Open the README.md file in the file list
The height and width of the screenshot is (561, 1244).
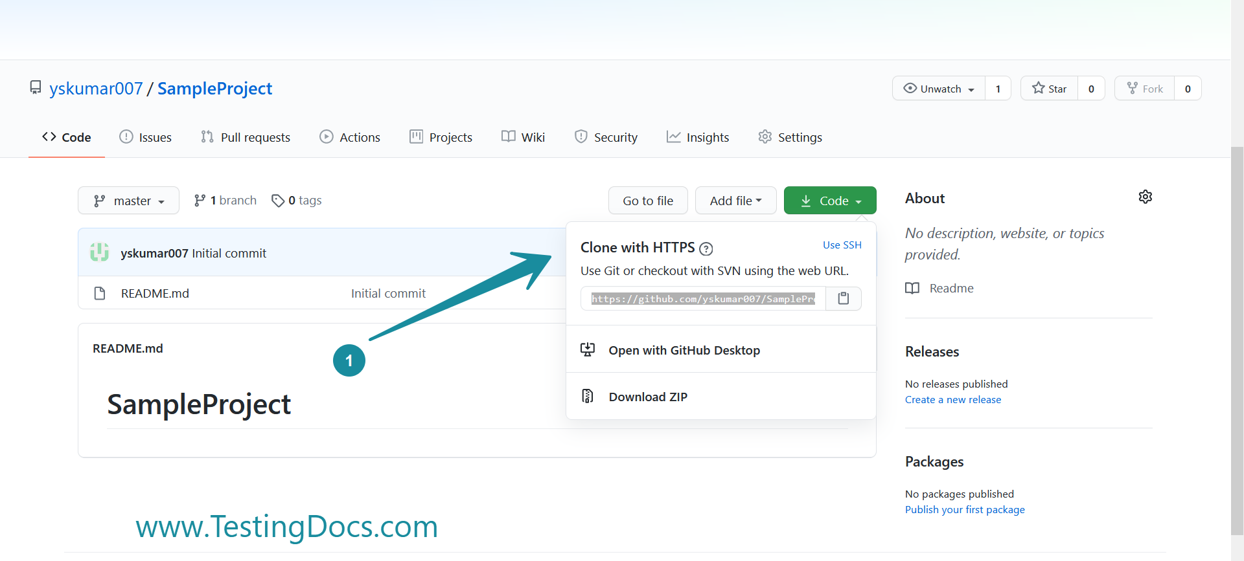155,293
